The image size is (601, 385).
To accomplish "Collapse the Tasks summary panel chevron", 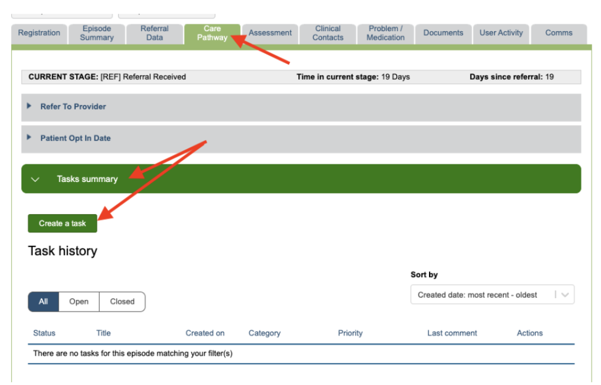I will click(35, 180).
